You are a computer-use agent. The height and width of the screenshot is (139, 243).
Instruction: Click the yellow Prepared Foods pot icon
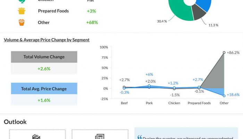point(22,11)
